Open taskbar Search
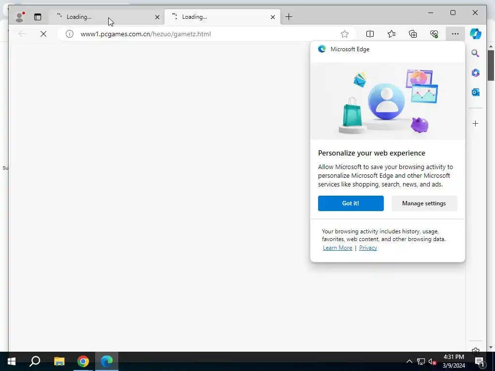 [x=35, y=361]
